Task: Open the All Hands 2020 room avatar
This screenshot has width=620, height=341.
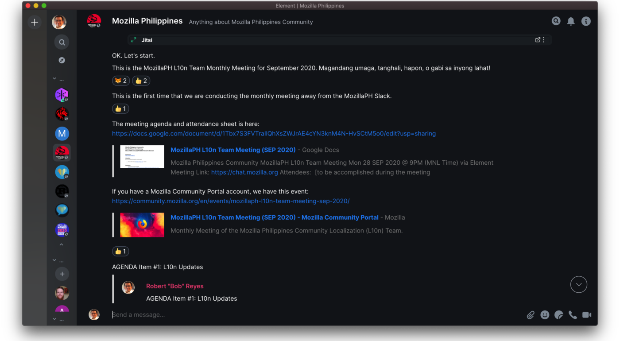Action: pyautogui.click(x=62, y=230)
